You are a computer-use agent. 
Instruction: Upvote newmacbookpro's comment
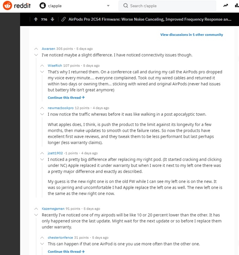(x=42, y=108)
